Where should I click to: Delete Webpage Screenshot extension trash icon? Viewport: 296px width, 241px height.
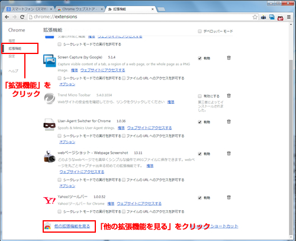[229, 153]
